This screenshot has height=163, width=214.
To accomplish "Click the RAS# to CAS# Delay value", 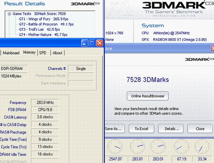I will click(45, 124).
